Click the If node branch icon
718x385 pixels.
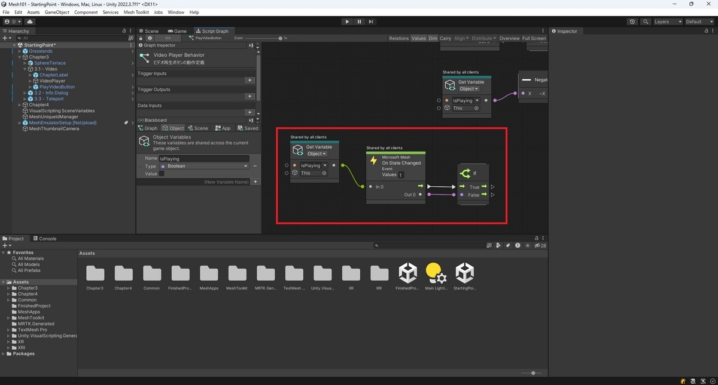(x=465, y=174)
